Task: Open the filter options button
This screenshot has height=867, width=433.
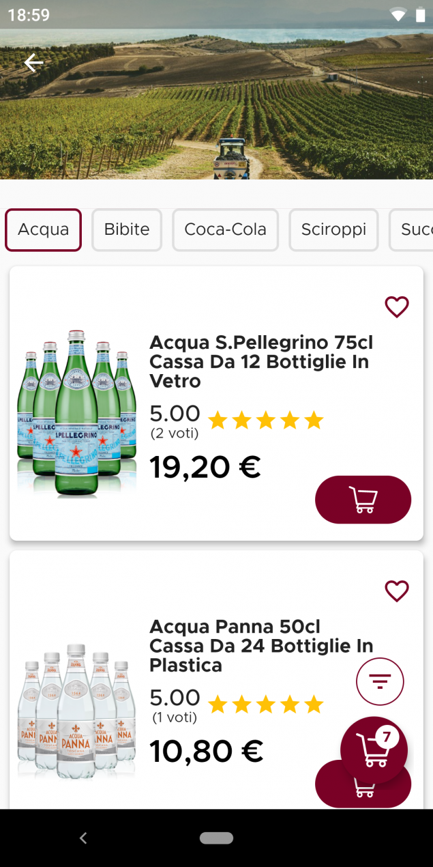Action: (x=380, y=681)
